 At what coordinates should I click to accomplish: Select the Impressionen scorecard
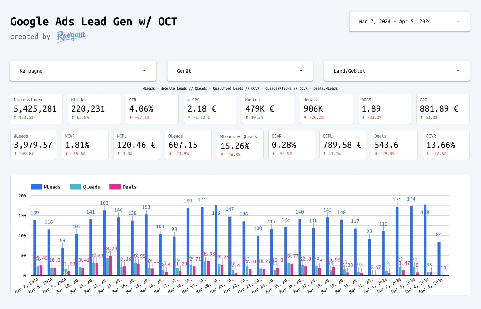pos(36,109)
